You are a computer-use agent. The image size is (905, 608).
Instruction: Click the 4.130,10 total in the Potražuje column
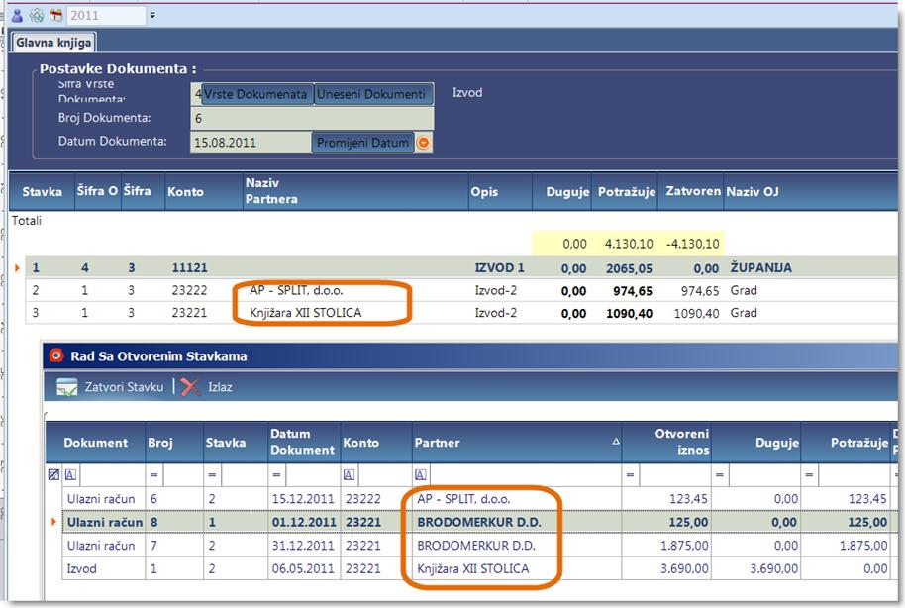629,244
